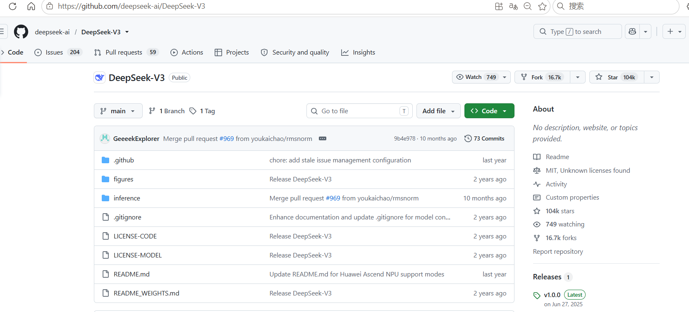Open the repository switcher caret next to DeepSeek-V3
689x312 pixels.
click(127, 32)
